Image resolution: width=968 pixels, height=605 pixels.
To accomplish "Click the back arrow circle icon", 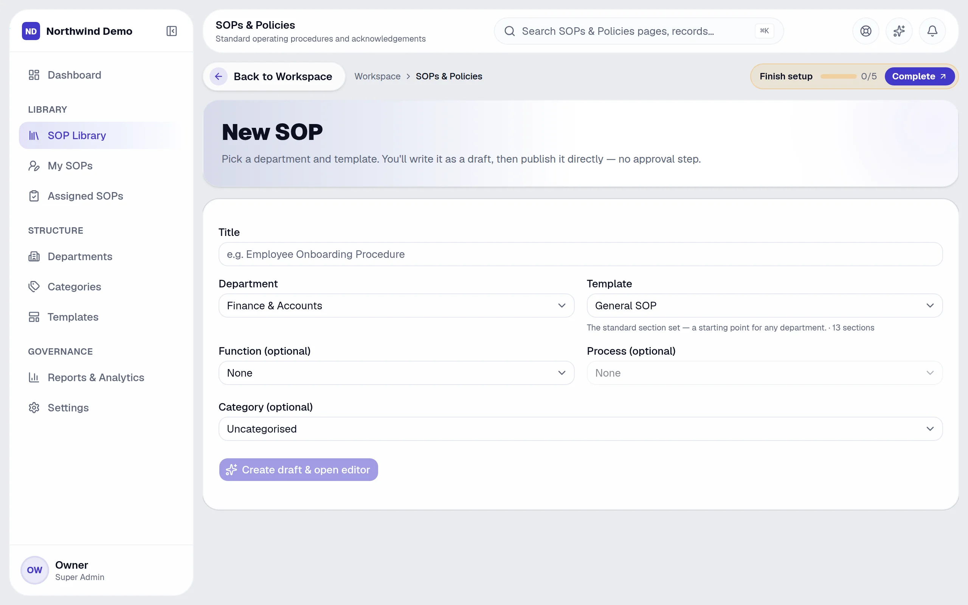I will (x=219, y=76).
